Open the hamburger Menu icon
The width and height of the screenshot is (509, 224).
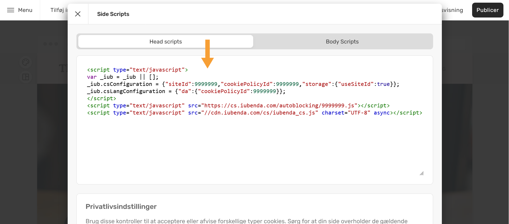point(11,10)
